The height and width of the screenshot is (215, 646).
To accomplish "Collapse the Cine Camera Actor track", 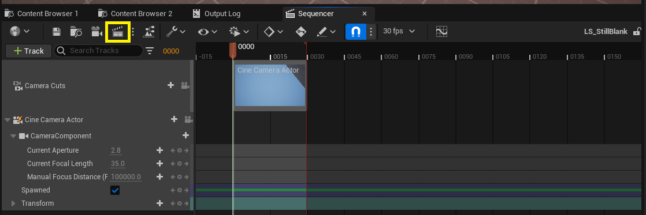I will click(x=8, y=120).
